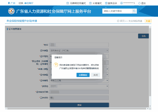The width and height of the screenshot is (158, 112).
Task: Expand the 参保地 dropdown
Action: point(79,86)
